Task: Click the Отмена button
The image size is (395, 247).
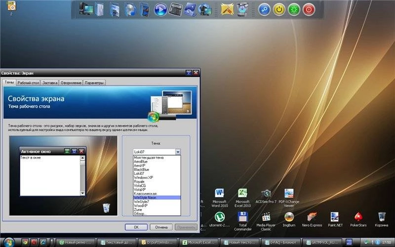Action: point(161,227)
